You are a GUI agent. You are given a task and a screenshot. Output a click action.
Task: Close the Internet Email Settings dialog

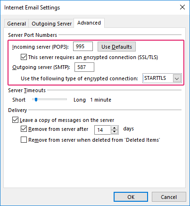point(182,7)
